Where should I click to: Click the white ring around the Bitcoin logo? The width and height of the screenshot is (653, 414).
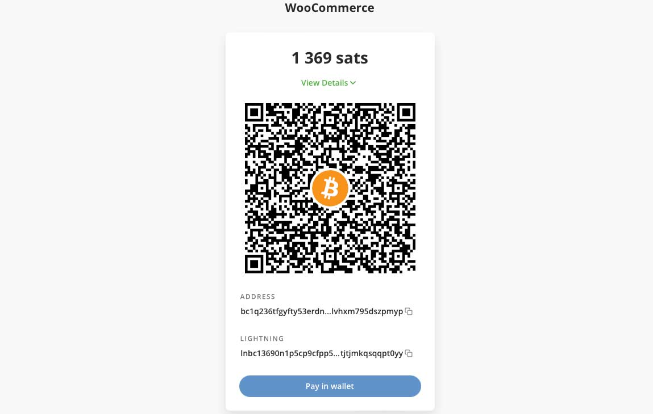click(x=330, y=206)
